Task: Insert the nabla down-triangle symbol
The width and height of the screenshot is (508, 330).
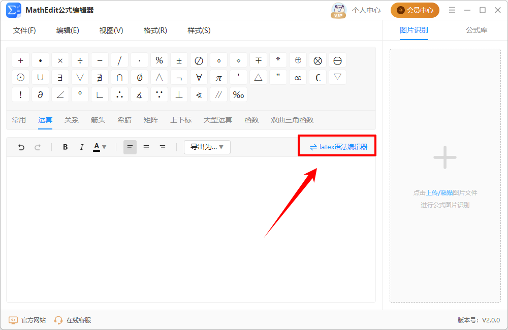Action: point(337,77)
